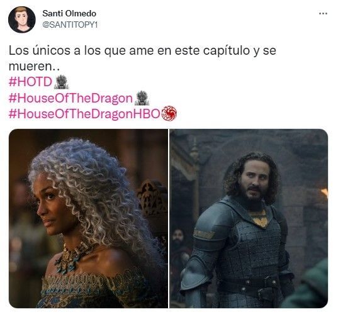Click the handle @SANTITOPY1
338x317 pixels.
tap(70, 25)
